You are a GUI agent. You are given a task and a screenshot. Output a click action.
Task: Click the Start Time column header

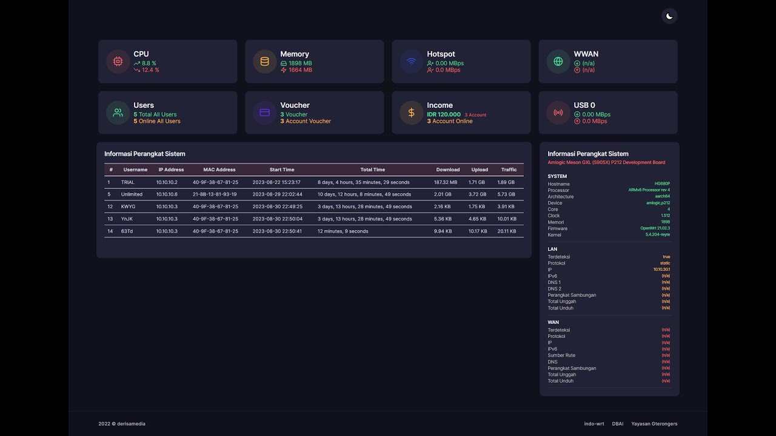(x=282, y=170)
